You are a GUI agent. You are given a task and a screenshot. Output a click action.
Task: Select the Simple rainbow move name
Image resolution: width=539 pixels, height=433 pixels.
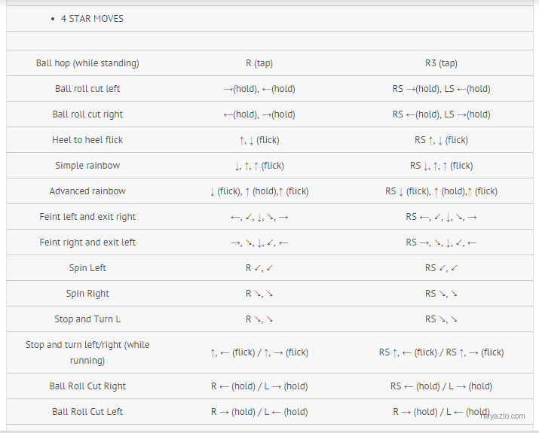(x=87, y=166)
